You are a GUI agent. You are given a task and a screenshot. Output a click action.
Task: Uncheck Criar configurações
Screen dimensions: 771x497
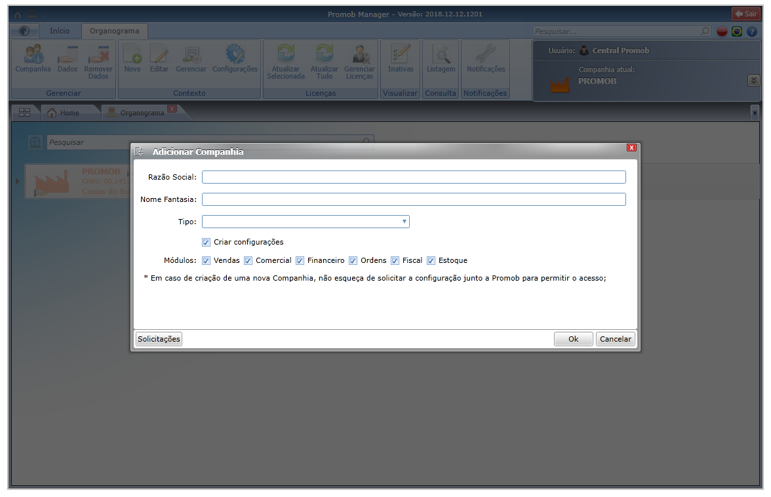[206, 242]
